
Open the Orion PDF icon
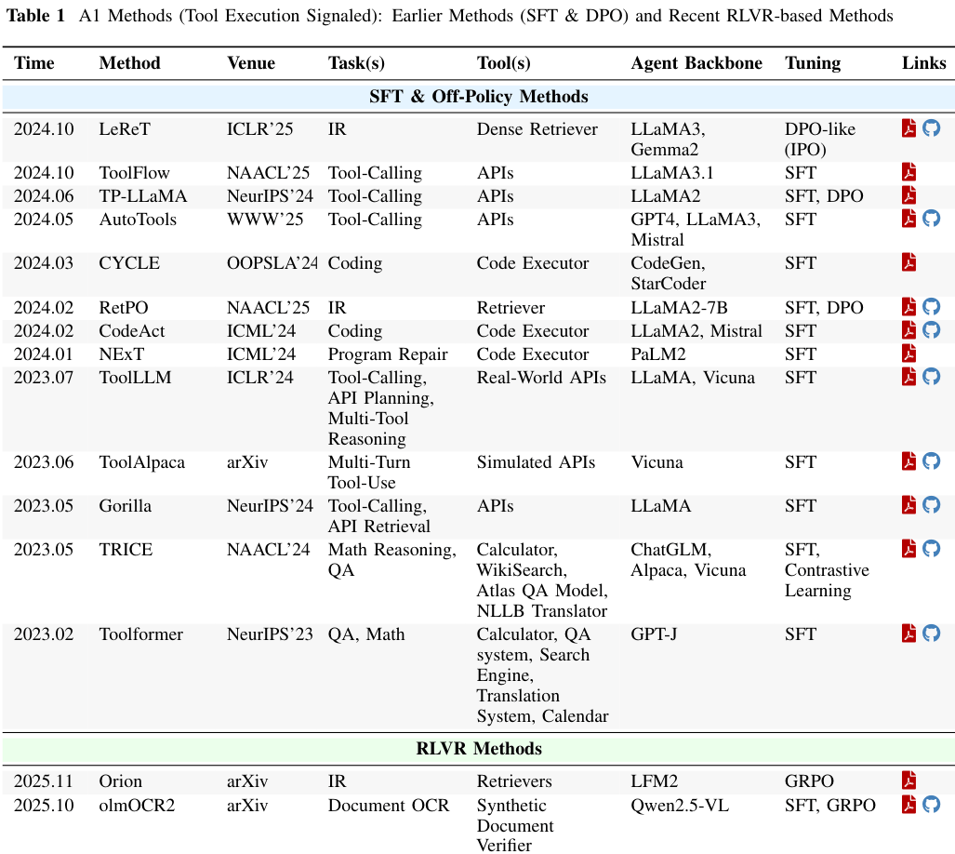[909, 781]
